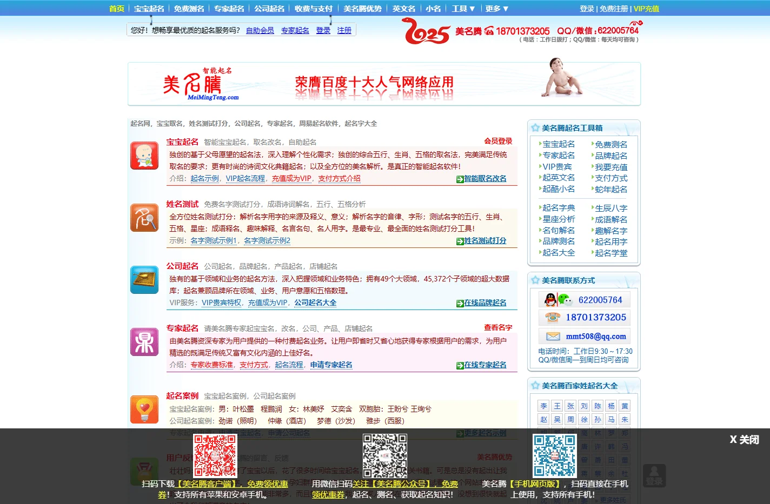Image resolution: width=770 pixels, height=504 pixels.
Task: Open the 公司起名大全 link
Action: (x=315, y=303)
